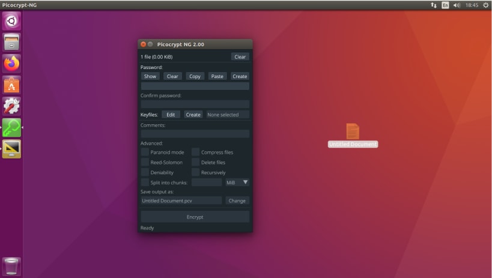Screen dimensions: 492x278
Task: Enable Split into chunks checkbox
Action: pos(145,183)
